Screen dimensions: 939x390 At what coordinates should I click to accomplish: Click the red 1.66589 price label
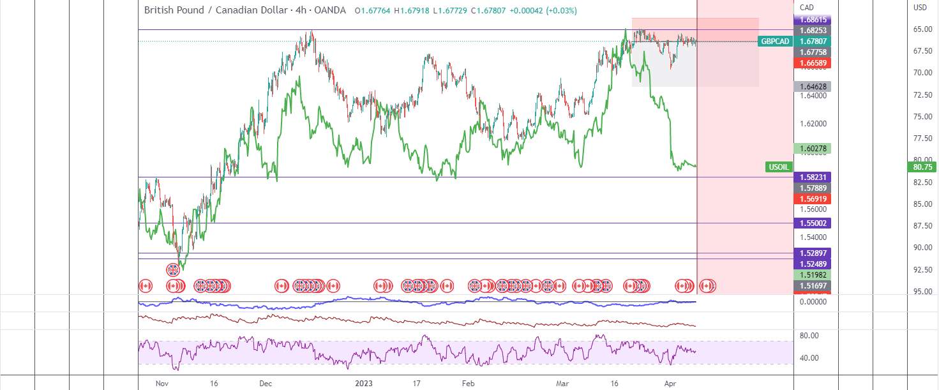(x=813, y=63)
